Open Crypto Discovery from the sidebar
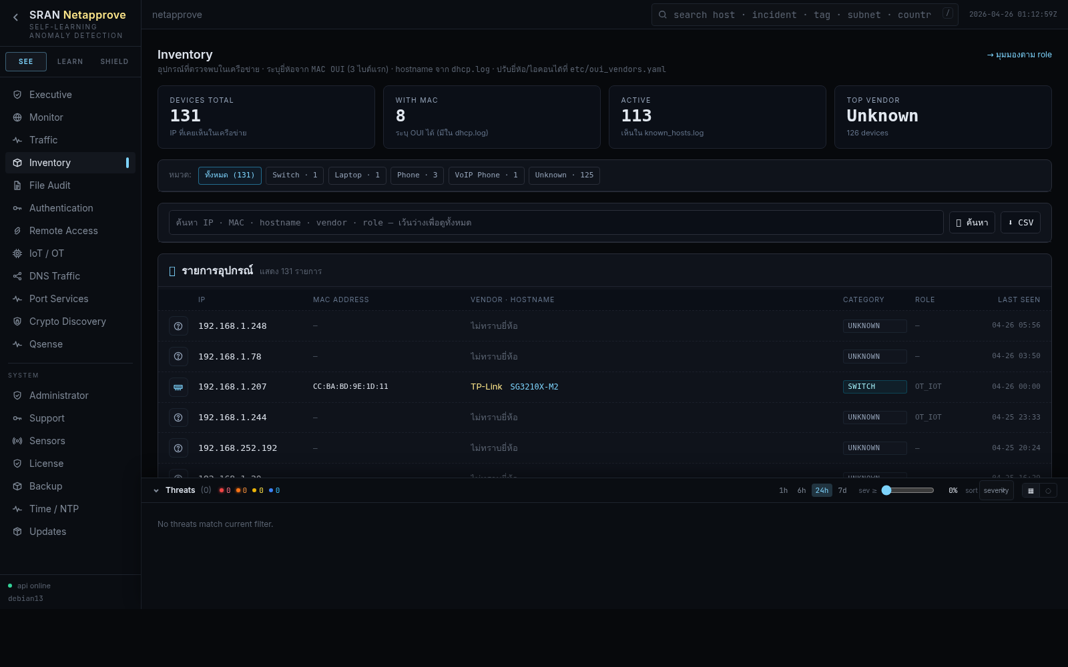The height and width of the screenshot is (667, 1068). (x=67, y=321)
